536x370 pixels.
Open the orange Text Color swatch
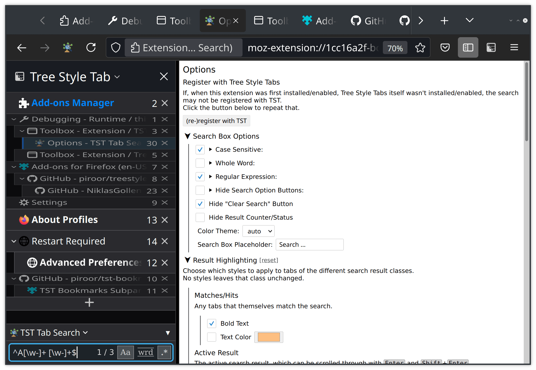click(269, 337)
